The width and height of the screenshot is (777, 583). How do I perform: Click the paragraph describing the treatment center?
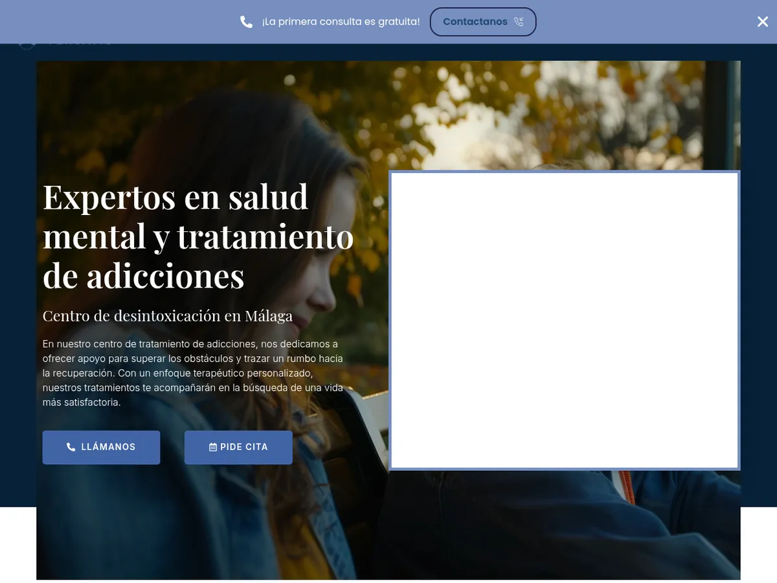(x=193, y=373)
